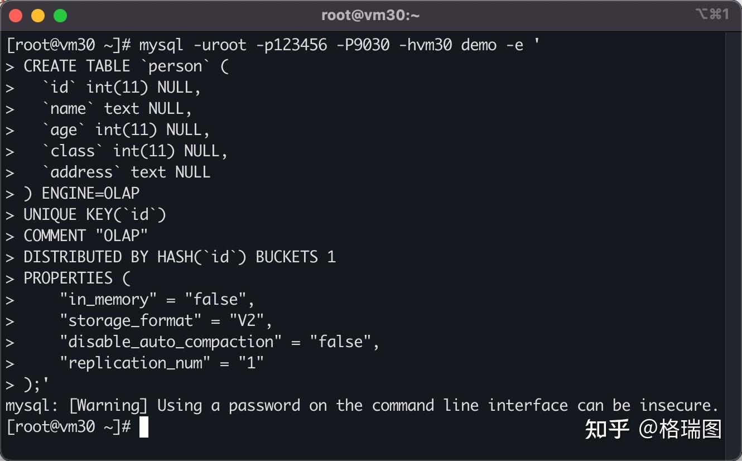Click the `class` int(11) NULL line
Image resolution: width=742 pixels, height=461 pixels.
tap(117, 151)
